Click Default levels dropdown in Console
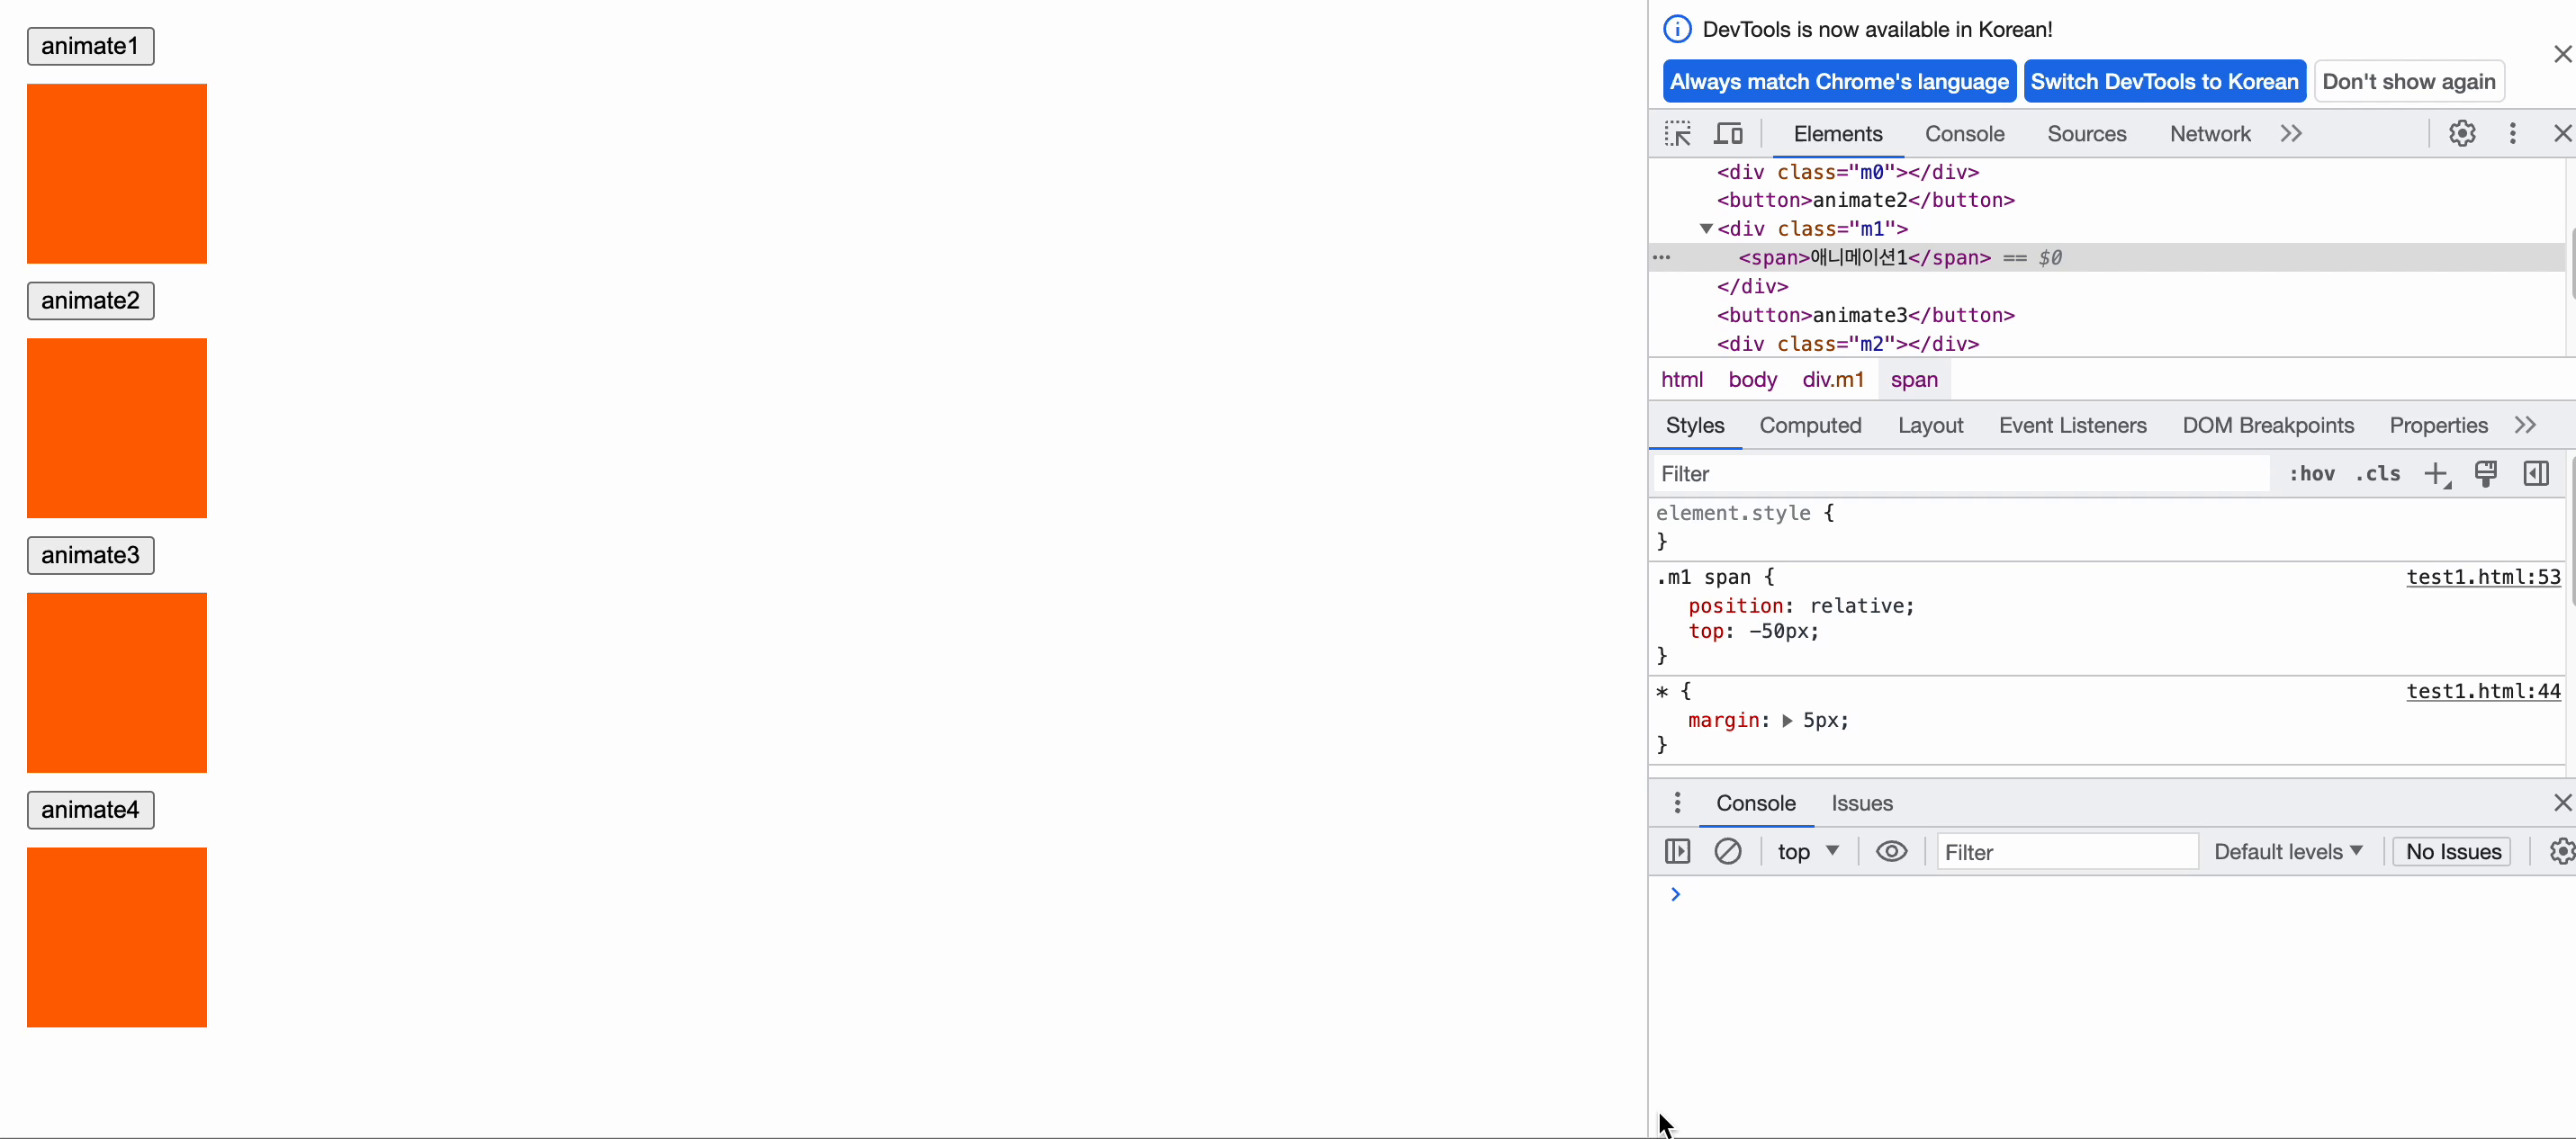 pyautogui.click(x=2285, y=850)
